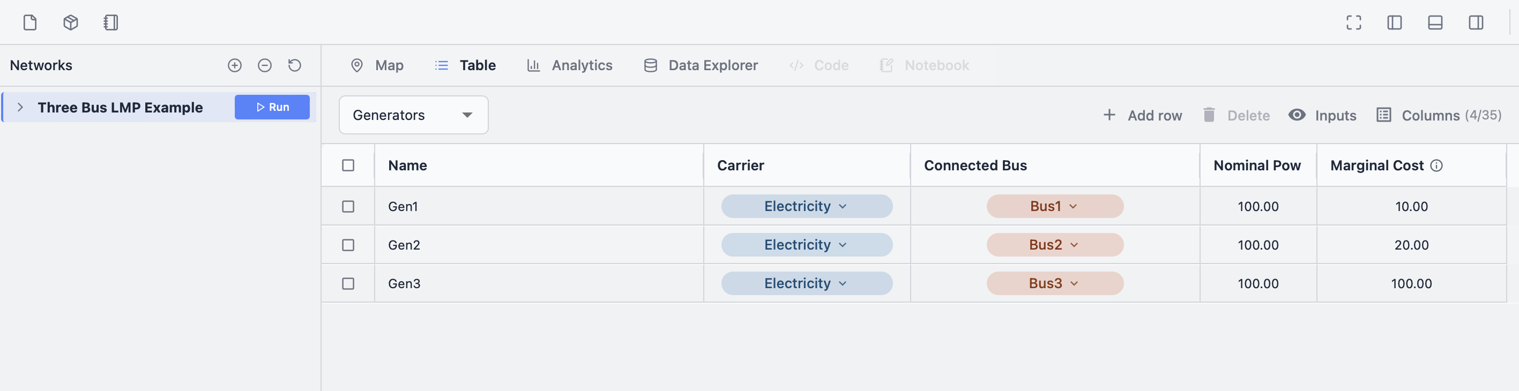Screen dimensions: 1519x391
Task: Click the 3D cube package icon
Action: (x=70, y=22)
